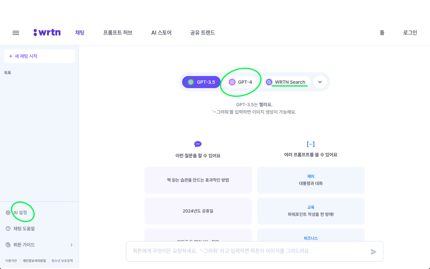Screen dimensions: 430x269
Task: Open the 개인정보처리방침 link
Action: pyautogui.click(x=34, y=261)
